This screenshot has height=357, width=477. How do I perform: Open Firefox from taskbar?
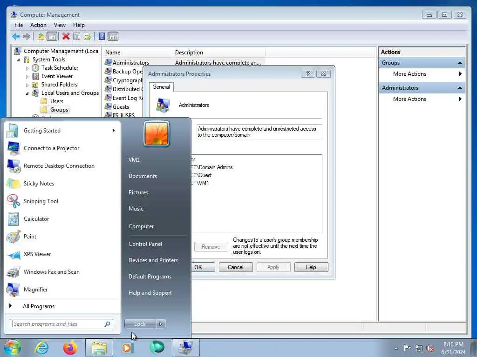[x=70, y=348]
